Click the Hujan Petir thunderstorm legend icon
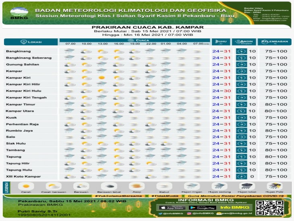 (274, 186)
